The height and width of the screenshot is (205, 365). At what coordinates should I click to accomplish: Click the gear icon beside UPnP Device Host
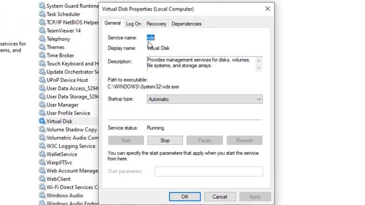click(42, 80)
